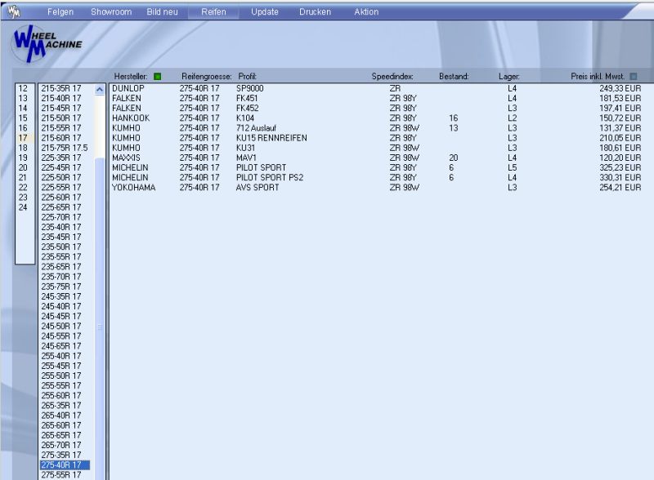Viewport: 654px width, 480px height.
Task: Select tire size 215-75R 17.5
Action: point(65,148)
